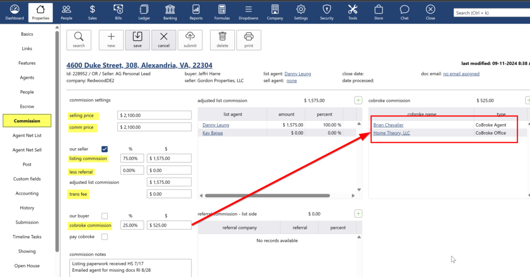Open the Reports section
The width and height of the screenshot is (530, 277).
pyautogui.click(x=196, y=12)
